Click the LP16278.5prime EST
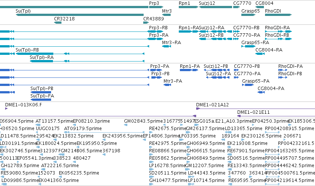 coord(151,169)
